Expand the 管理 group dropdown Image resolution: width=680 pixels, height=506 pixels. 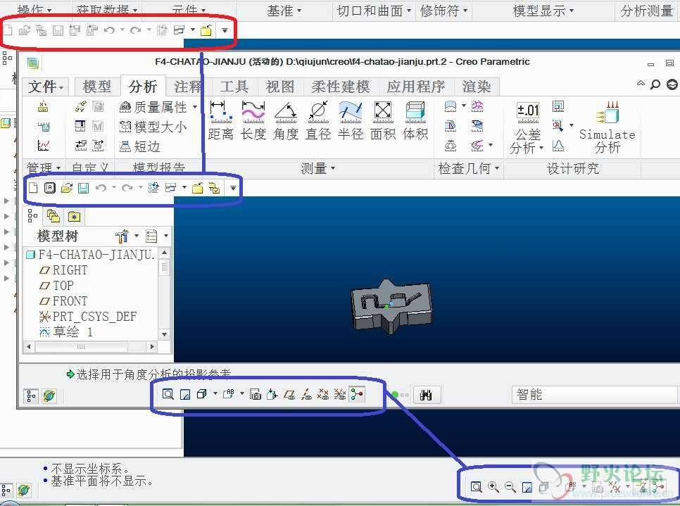58,168
